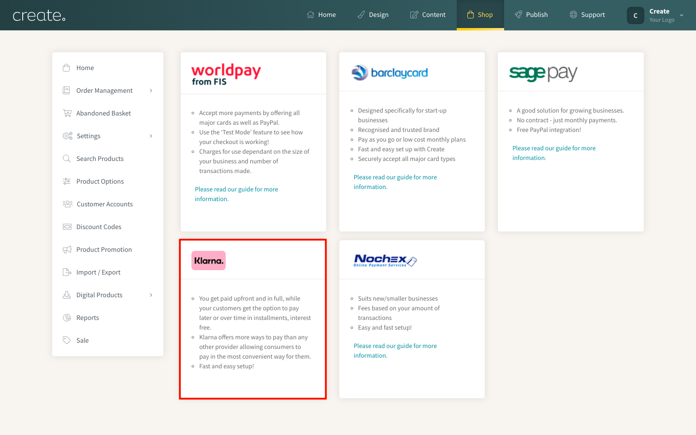Click the Design paintbrush icon
696x435 pixels.
tap(361, 14)
